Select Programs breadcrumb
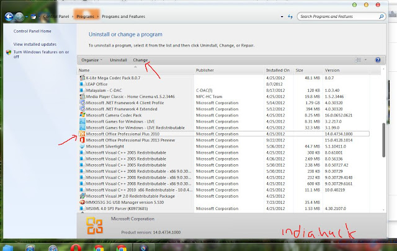Screen dimensions: 397x251 point(86,17)
